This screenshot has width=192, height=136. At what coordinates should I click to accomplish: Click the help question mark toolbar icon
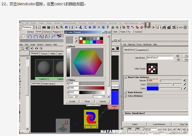coord(107,27)
